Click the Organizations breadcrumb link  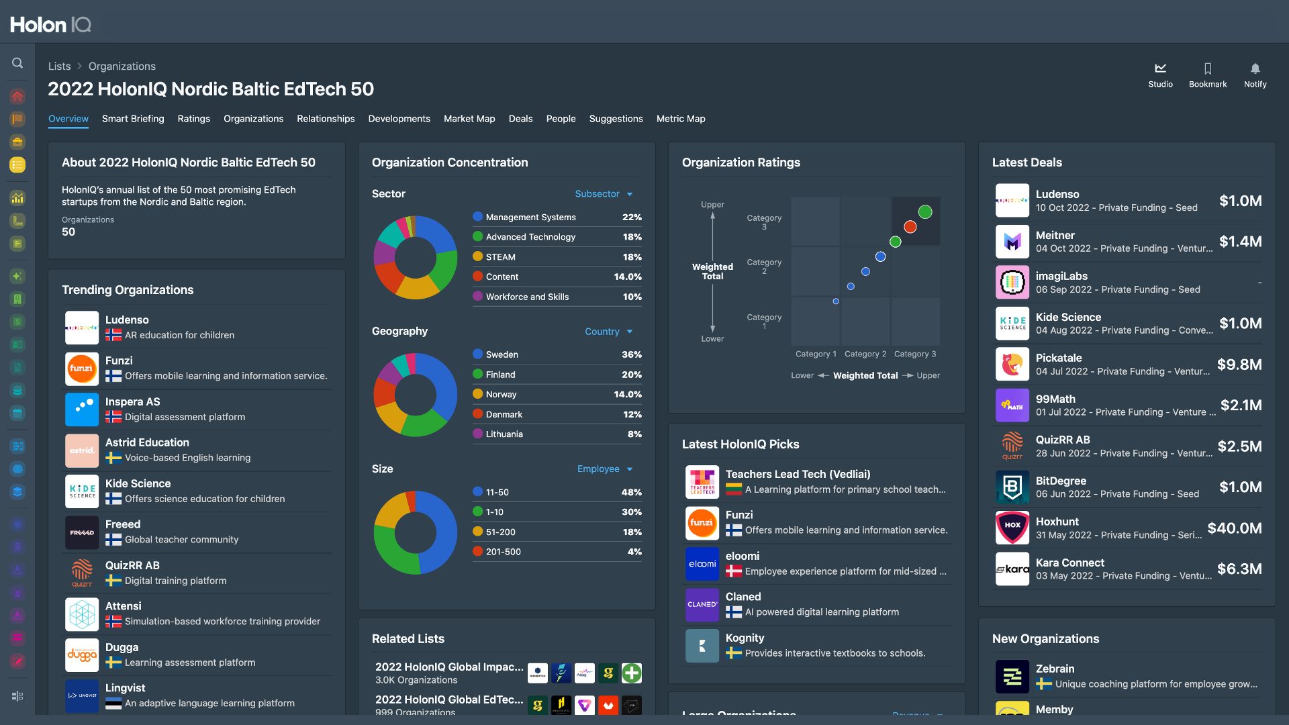(122, 66)
